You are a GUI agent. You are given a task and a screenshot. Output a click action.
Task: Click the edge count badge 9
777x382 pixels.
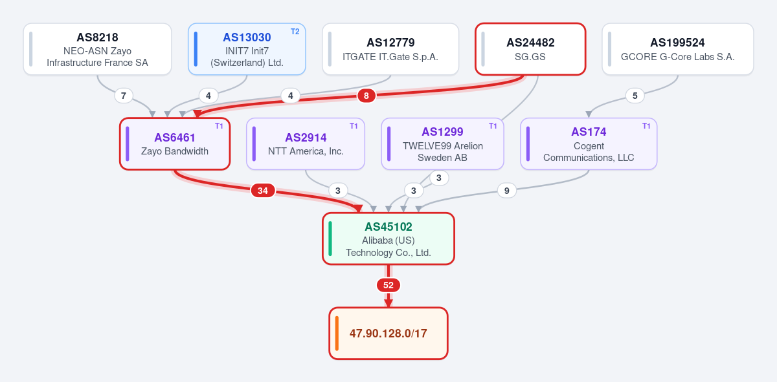[x=507, y=191]
